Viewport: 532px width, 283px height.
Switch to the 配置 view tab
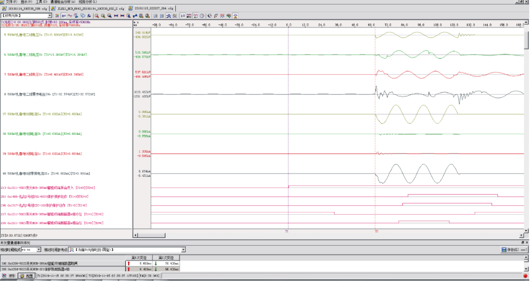click(x=27, y=276)
